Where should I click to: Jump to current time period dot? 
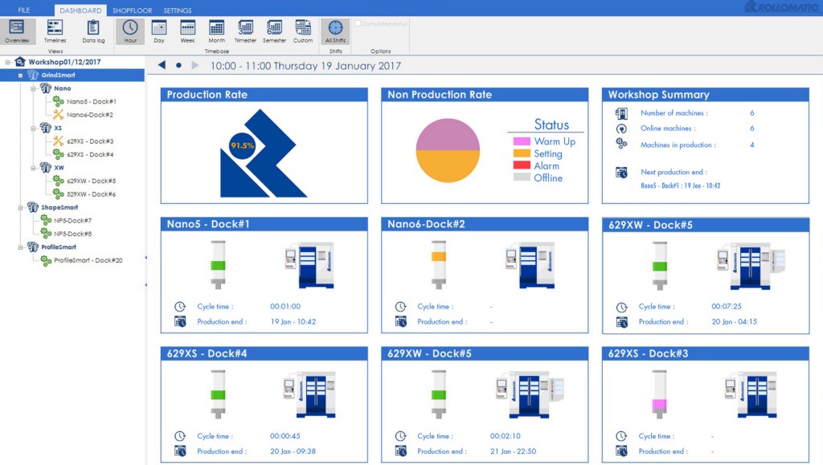[x=179, y=66]
